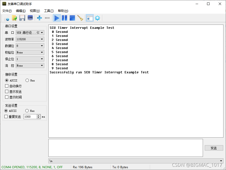Click the app icon in title bar
The height and width of the screenshot is (170, 226).
pos(4,4)
